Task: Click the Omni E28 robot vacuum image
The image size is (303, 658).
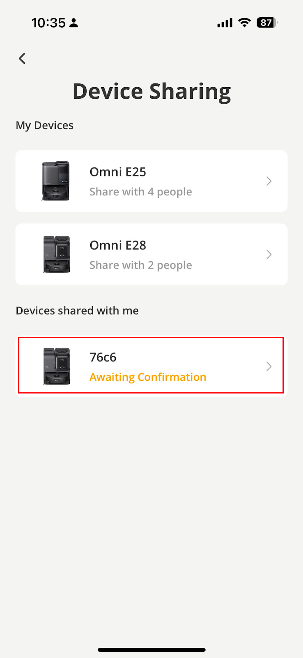Action: click(57, 254)
